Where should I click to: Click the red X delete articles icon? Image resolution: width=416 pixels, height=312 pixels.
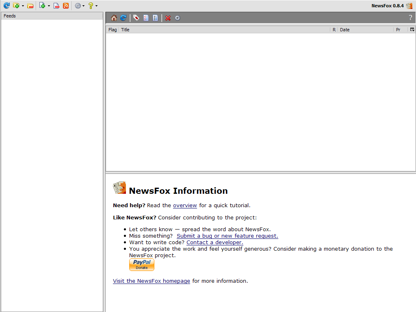[168, 18]
